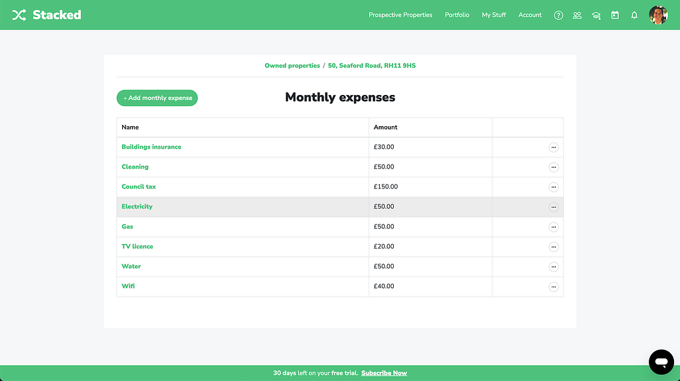Click the Subscribe Now link
The height and width of the screenshot is (381, 680).
[x=384, y=373]
